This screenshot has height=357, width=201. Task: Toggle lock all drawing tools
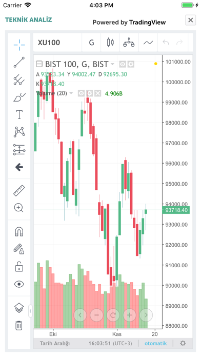19,267
